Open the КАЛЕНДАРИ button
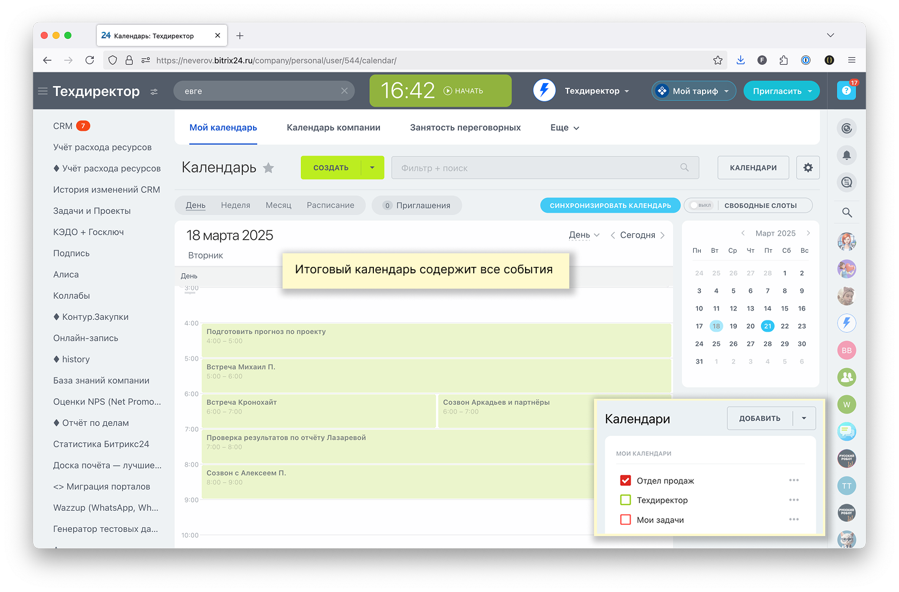The width and height of the screenshot is (899, 592). pyautogui.click(x=753, y=168)
